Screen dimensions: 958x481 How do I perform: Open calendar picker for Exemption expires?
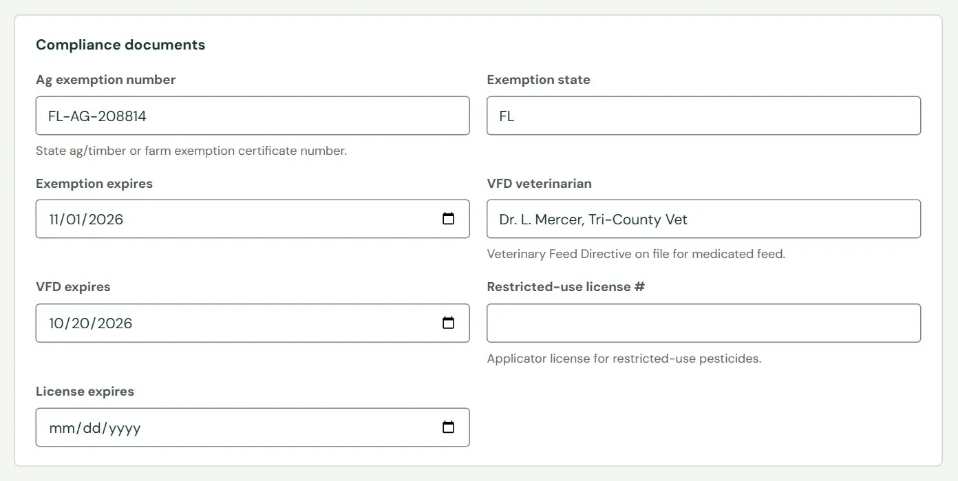click(x=448, y=219)
